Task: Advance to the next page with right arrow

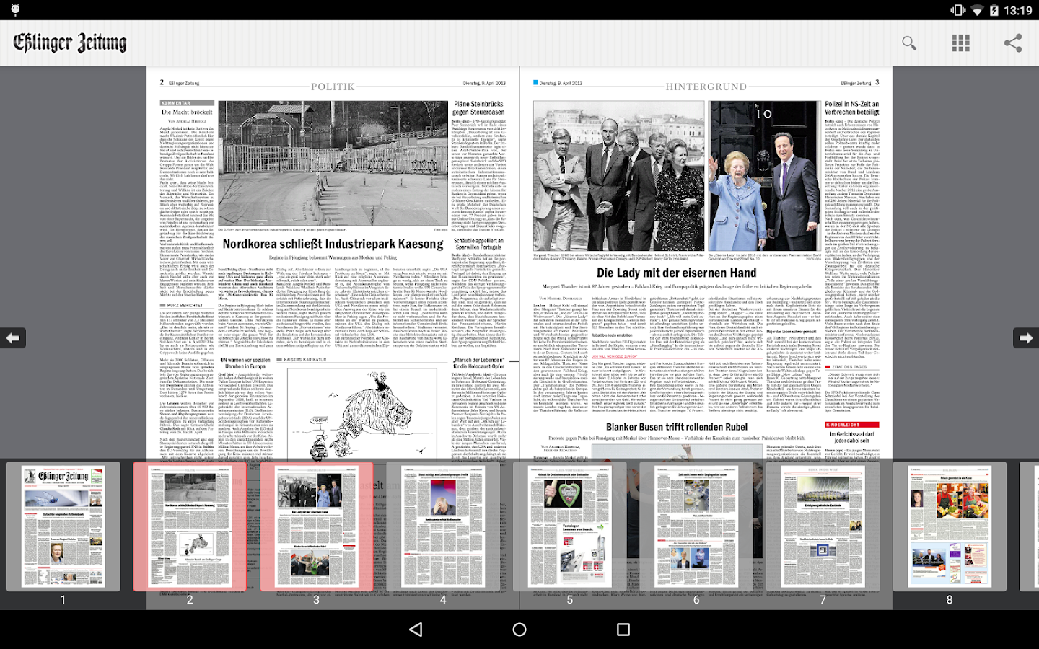Action: (x=1026, y=337)
